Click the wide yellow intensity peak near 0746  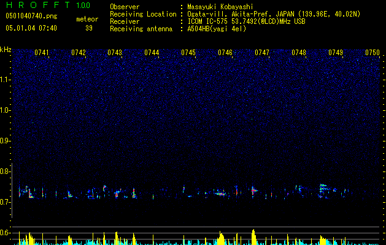pyautogui.click(x=221, y=238)
